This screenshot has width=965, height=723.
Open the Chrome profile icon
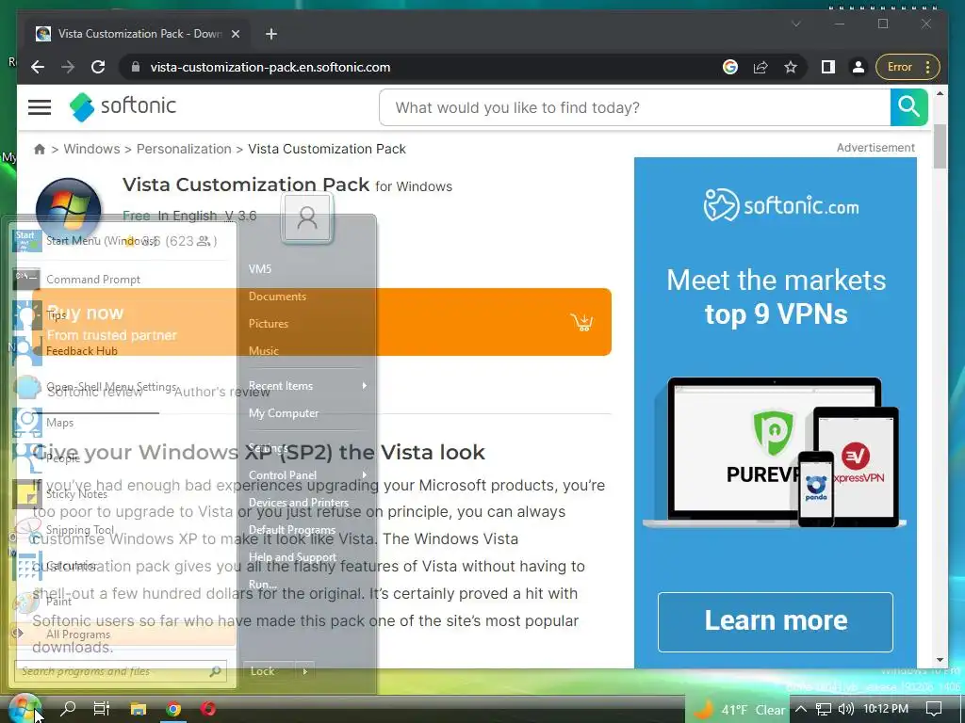pyautogui.click(x=858, y=67)
